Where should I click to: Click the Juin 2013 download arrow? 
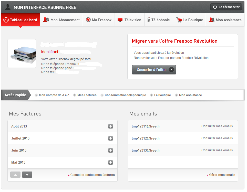(x=110, y=151)
